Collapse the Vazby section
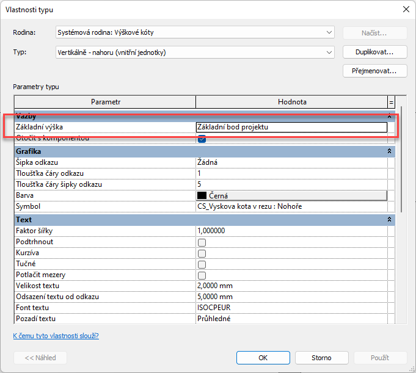 click(x=389, y=116)
